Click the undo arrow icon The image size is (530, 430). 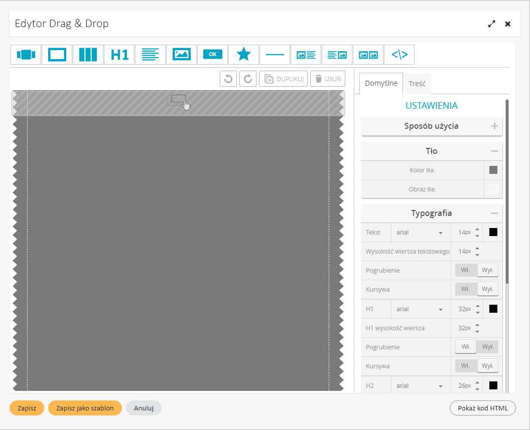coord(228,79)
